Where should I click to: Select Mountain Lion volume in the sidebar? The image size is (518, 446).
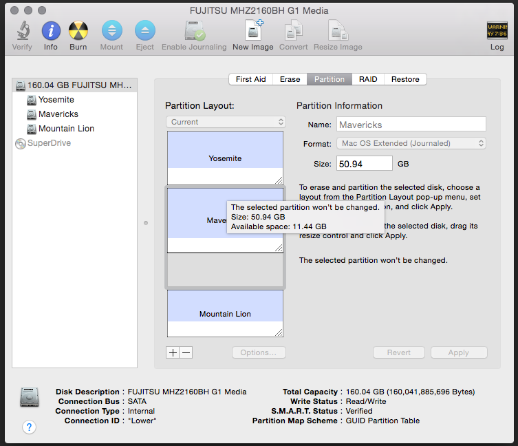pyautogui.click(x=75, y=129)
